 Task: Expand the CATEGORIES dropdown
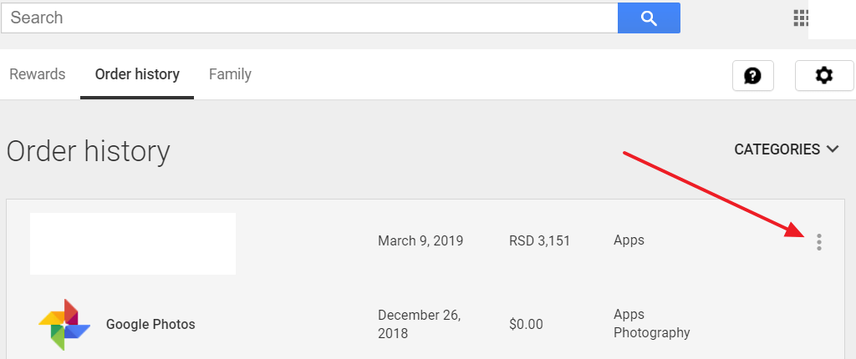click(786, 149)
